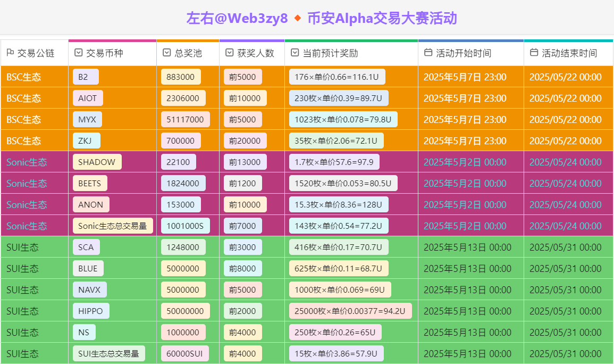Screen dimensions: 614x364
Task: Click the BSC生态 chain cell in MYX row
Action: click(35, 120)
